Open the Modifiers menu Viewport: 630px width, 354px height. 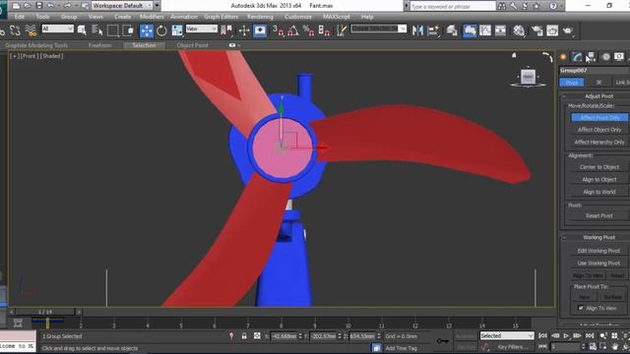pyautogui.click(x=152, y=17)
